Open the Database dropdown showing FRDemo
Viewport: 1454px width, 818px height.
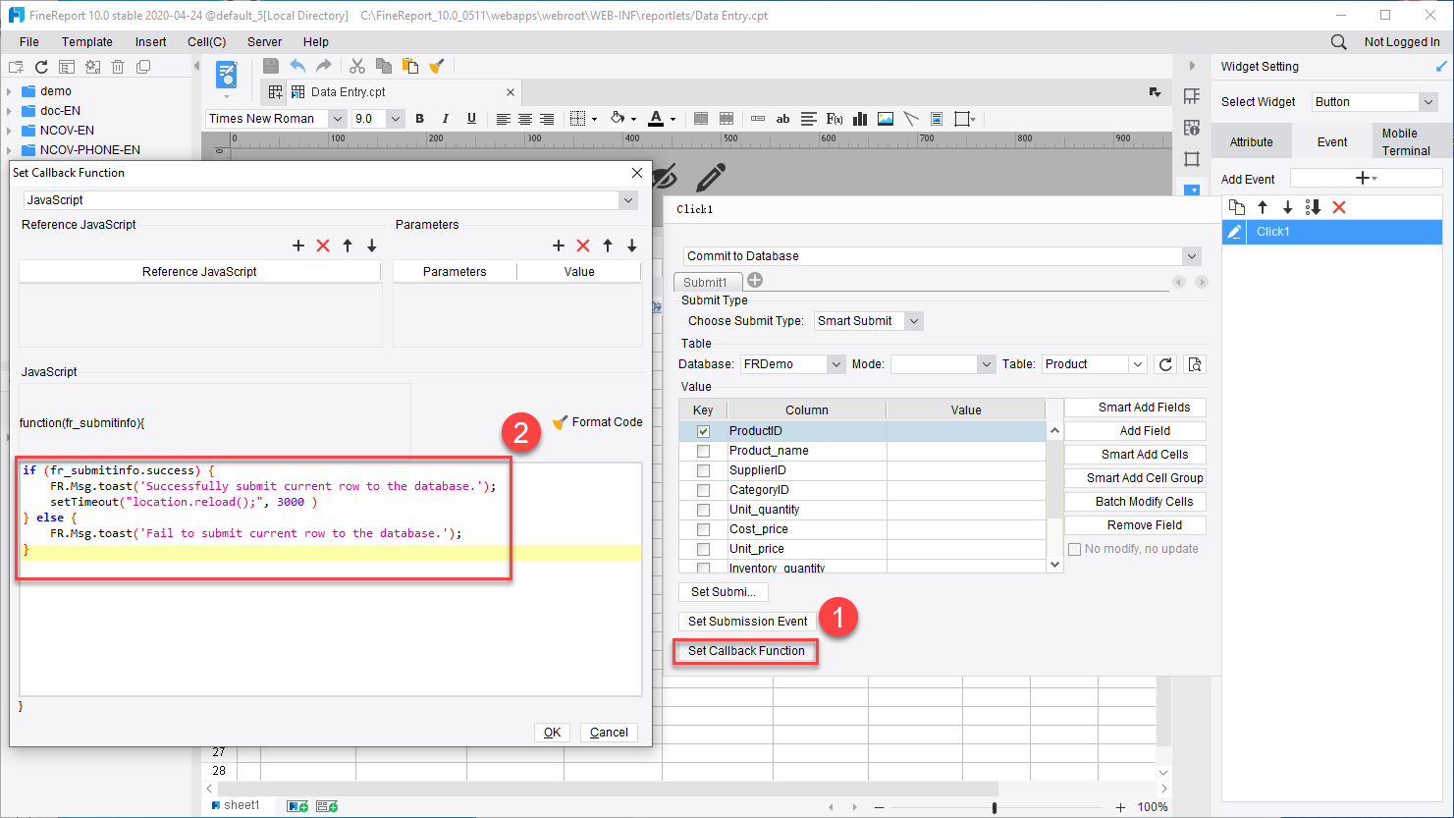[x=834, y=363]
